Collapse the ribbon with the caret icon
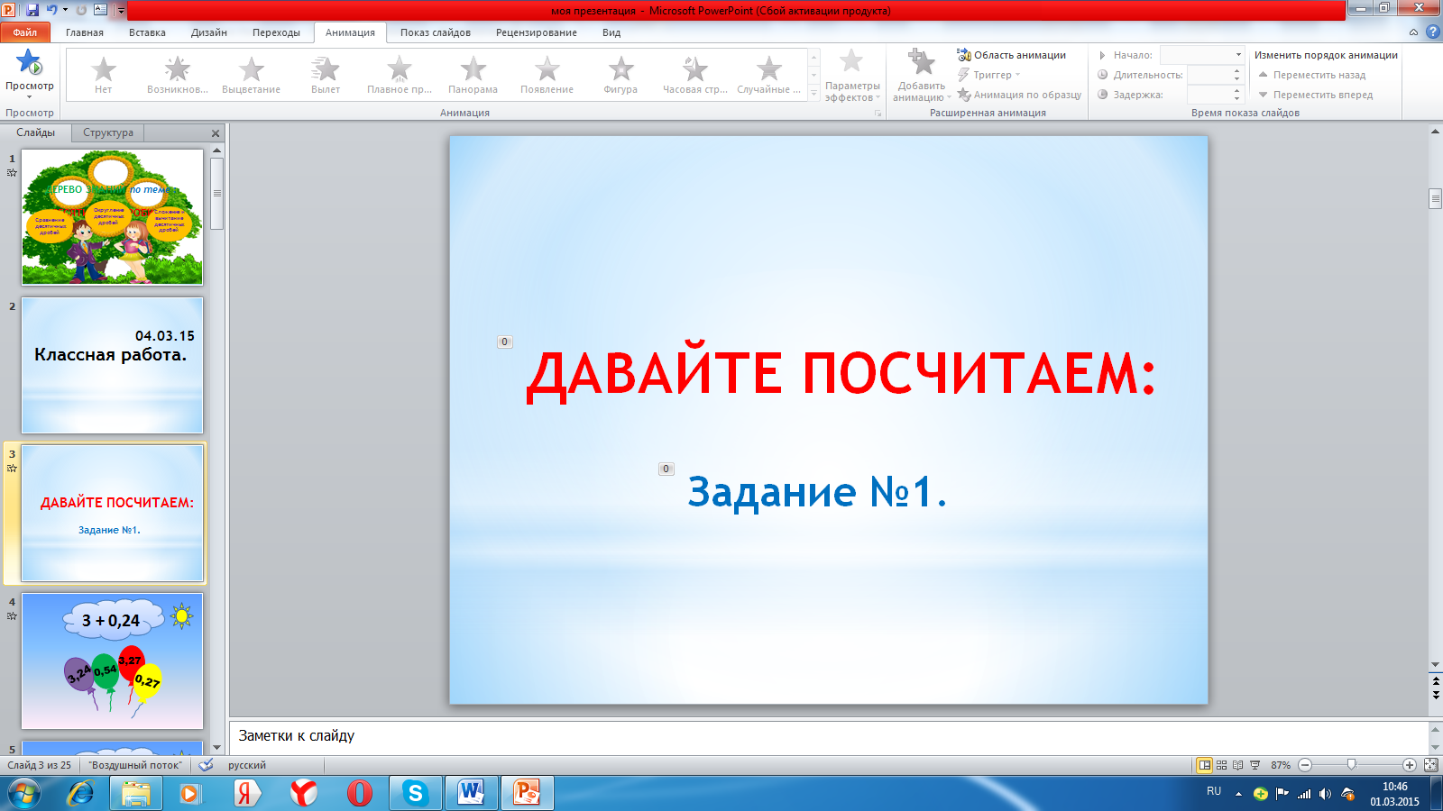The height and width of the screenshot is (811, 1443). coord(1414,32)
